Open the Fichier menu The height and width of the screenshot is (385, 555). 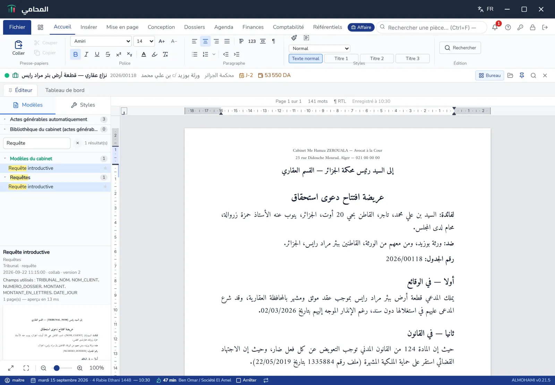click(17, 27)
